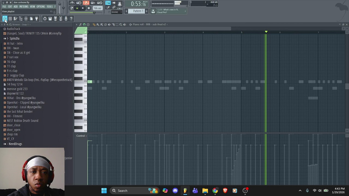349x196 pixels.
Task: Stop playback with the stop button
Action: tap(83, 8)
